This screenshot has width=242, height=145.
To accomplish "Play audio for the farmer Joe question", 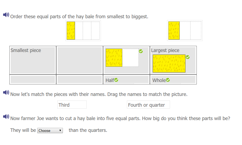I will tap(6, 117).
